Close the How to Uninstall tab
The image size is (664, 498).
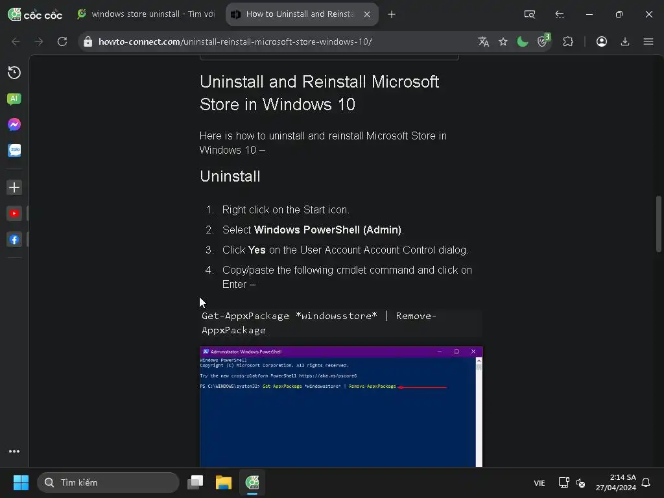(x=367, y=14)
